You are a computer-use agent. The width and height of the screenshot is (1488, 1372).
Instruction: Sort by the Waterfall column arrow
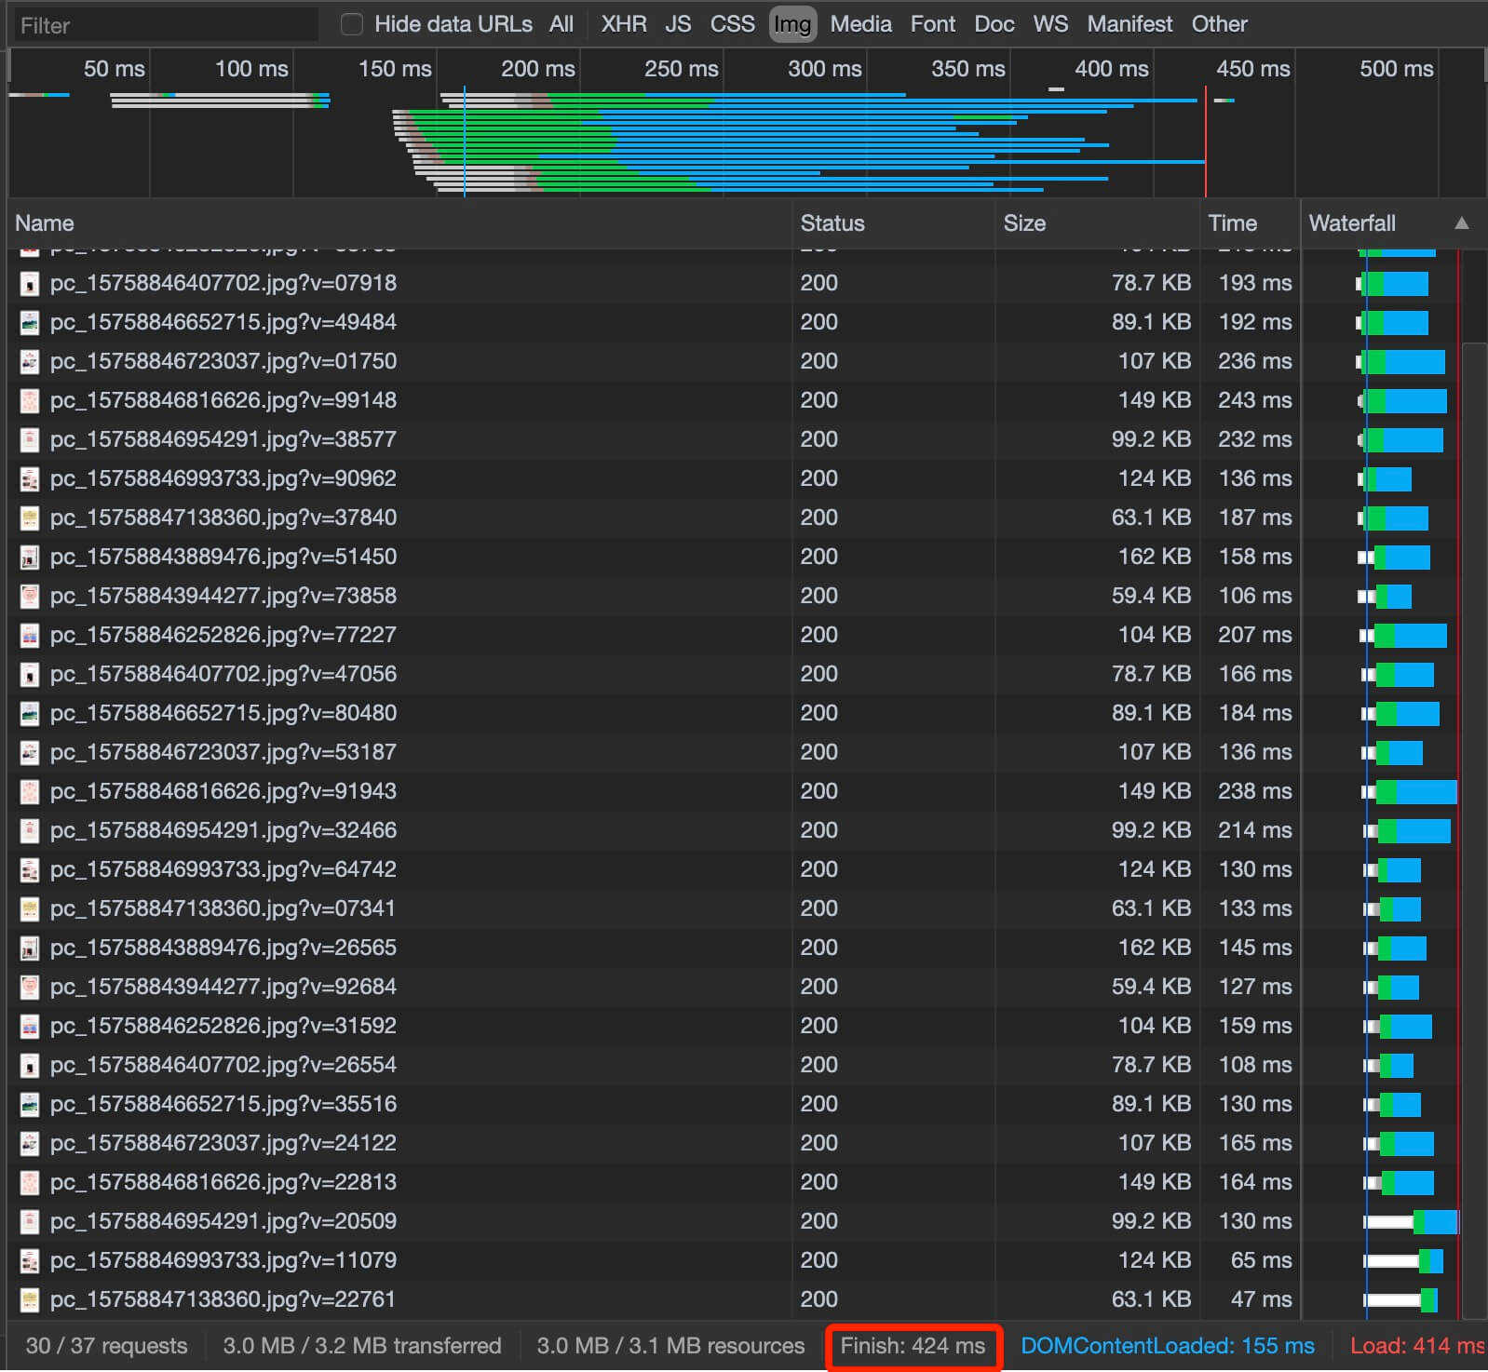point(1462,223)
